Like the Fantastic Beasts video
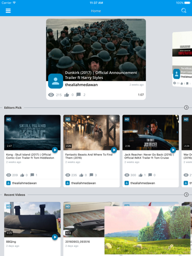This screenshot has height=256, width=192. tap(81, 175)
